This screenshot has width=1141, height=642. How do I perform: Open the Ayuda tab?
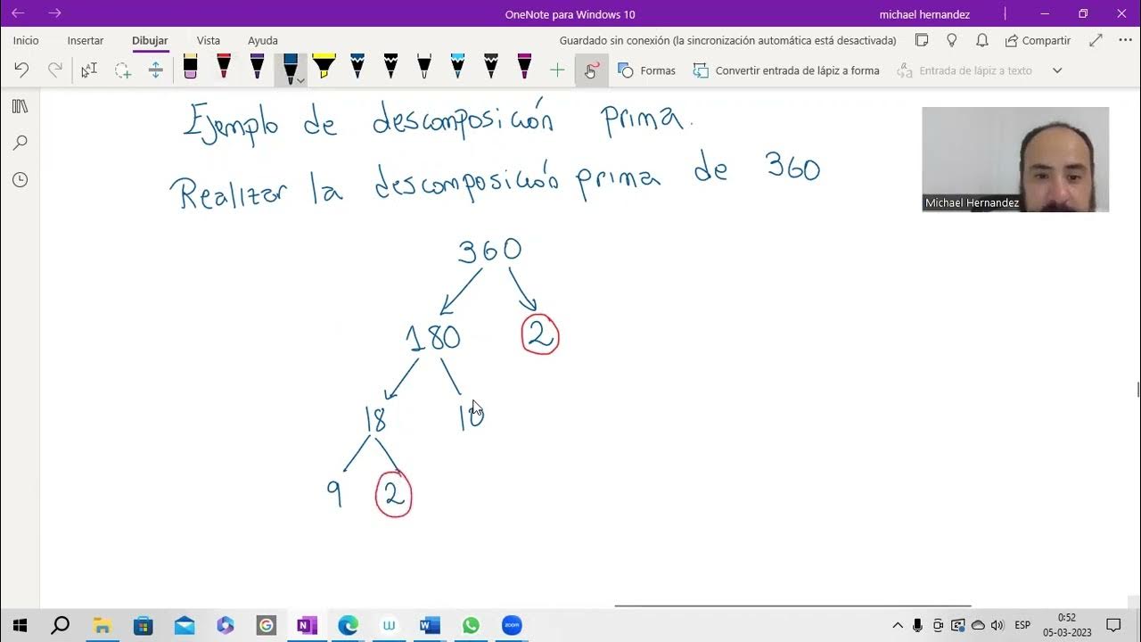coord(263,40)
